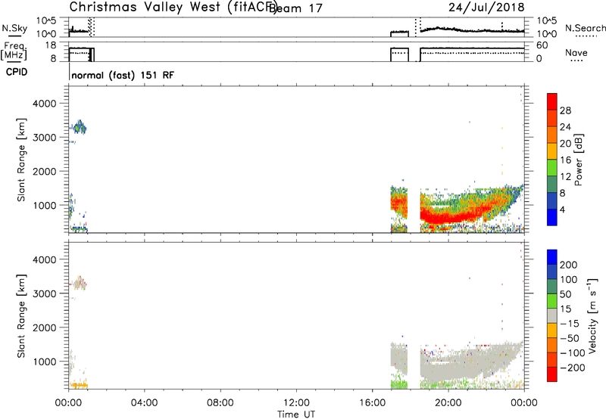Image resolution: width=606 pixels, height=419 pixels.
Task: Select the 28 dB color bar label
Action: pyautogui.click(x=565, y=111)
